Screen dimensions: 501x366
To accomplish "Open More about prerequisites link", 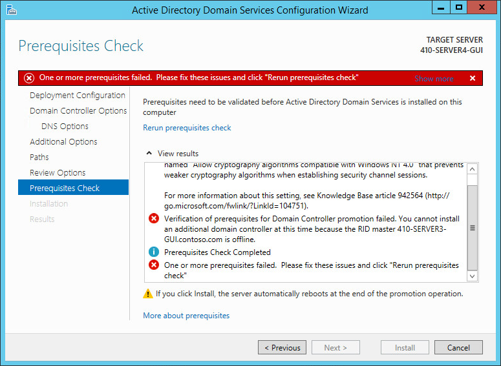I will click(x=186, y=316).
